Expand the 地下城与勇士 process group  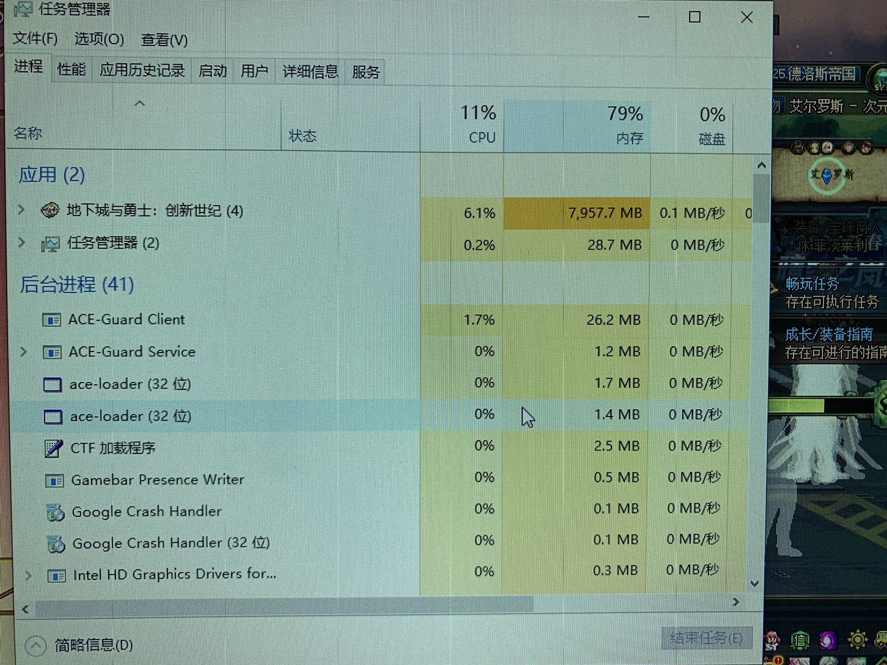click(x=22, y=210)
